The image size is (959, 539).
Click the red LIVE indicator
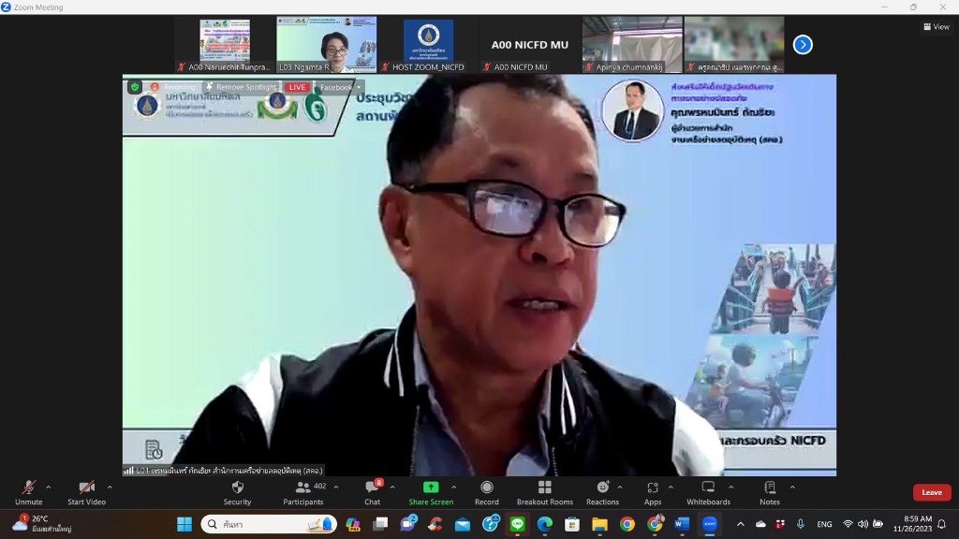(297, 87)
